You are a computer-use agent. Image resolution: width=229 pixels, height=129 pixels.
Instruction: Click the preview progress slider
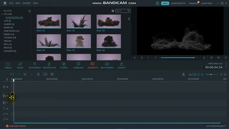180,58
